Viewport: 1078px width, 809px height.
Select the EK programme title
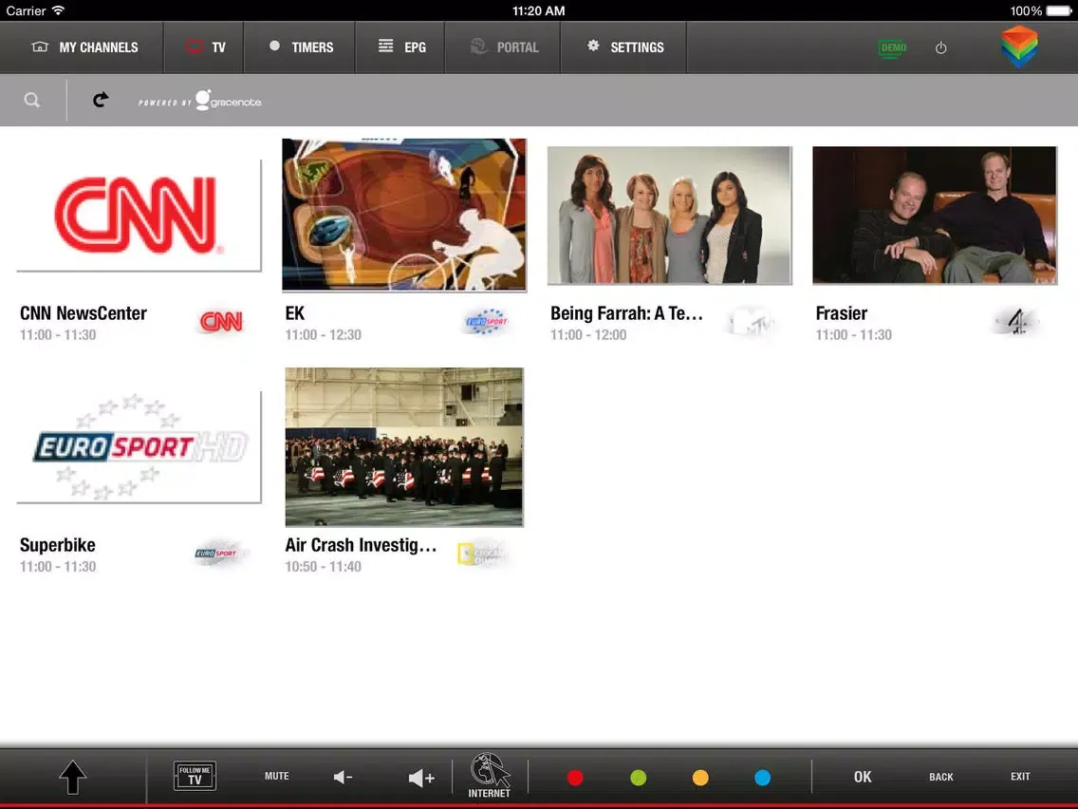click(x=295, y=313)
